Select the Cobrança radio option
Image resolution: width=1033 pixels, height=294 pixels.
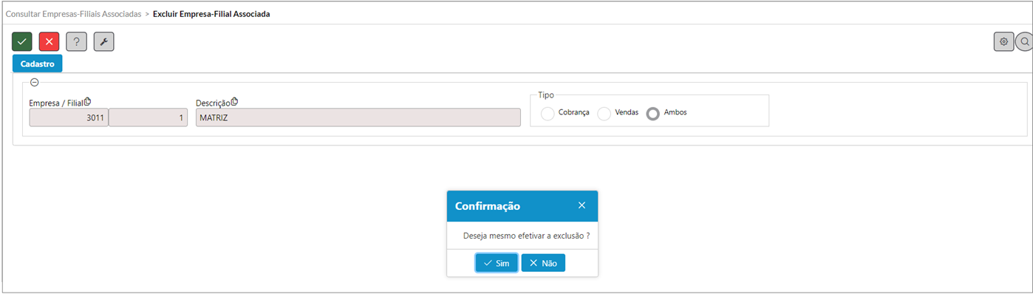548,113
